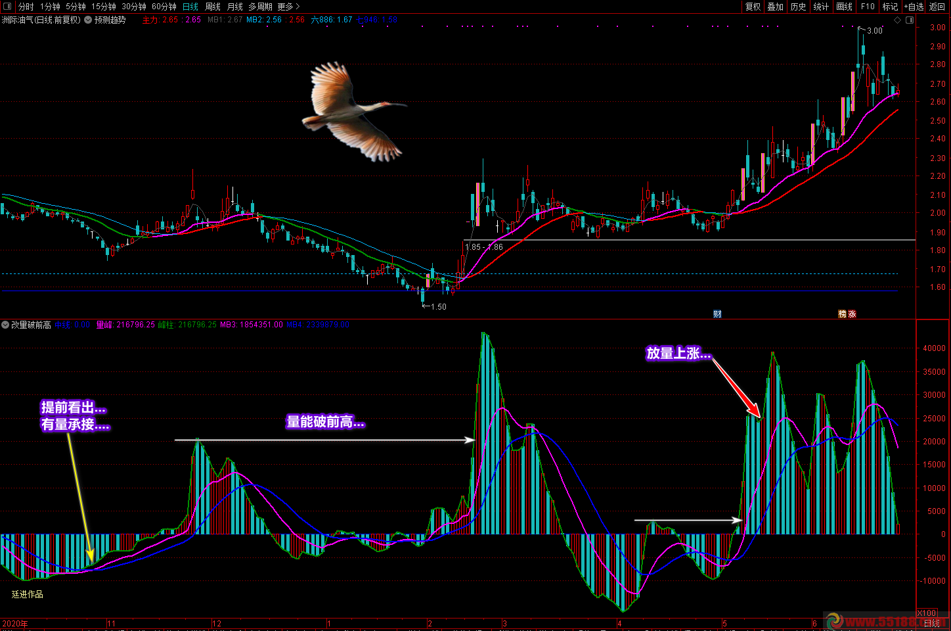
Task: Add stock via +自选 button
Action: 914,7
